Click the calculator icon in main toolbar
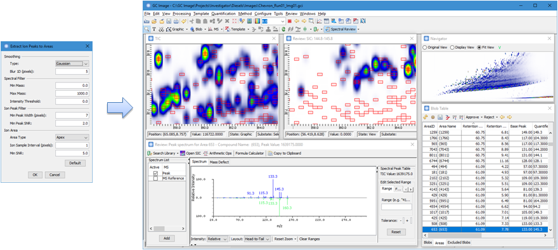This screenshot has width=558, height=250. (x=249, y=22)
